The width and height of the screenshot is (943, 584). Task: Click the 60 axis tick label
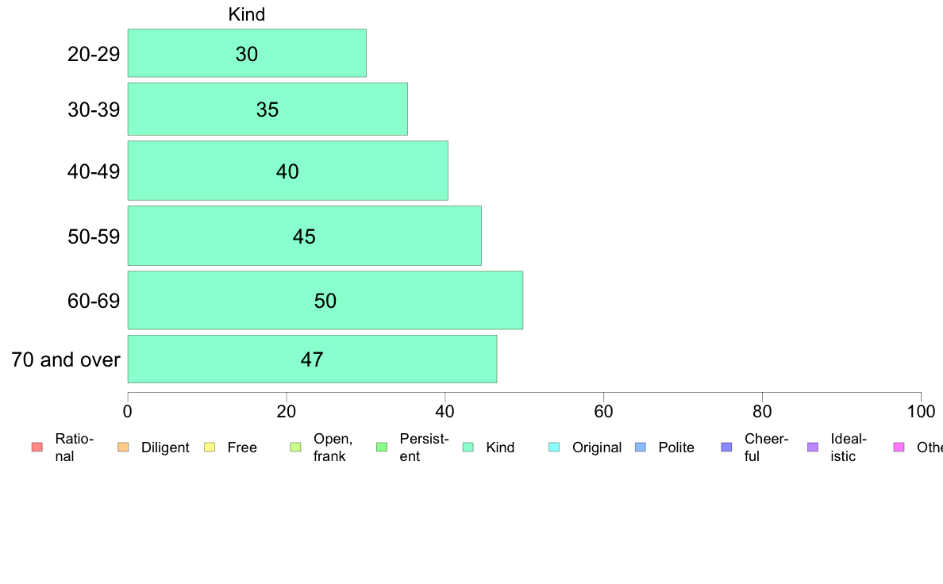tap(603, 411)
